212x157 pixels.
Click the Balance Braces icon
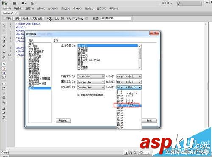pyautogui.click(x=4, y=57)
